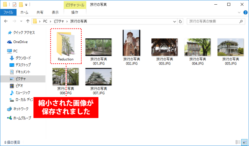Open the ファイル menu
The image size is (249, 146).
(x=8, y=12)
